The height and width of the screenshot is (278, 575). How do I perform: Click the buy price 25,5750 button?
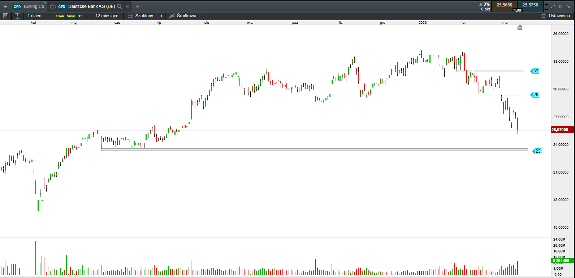[530, 5]
